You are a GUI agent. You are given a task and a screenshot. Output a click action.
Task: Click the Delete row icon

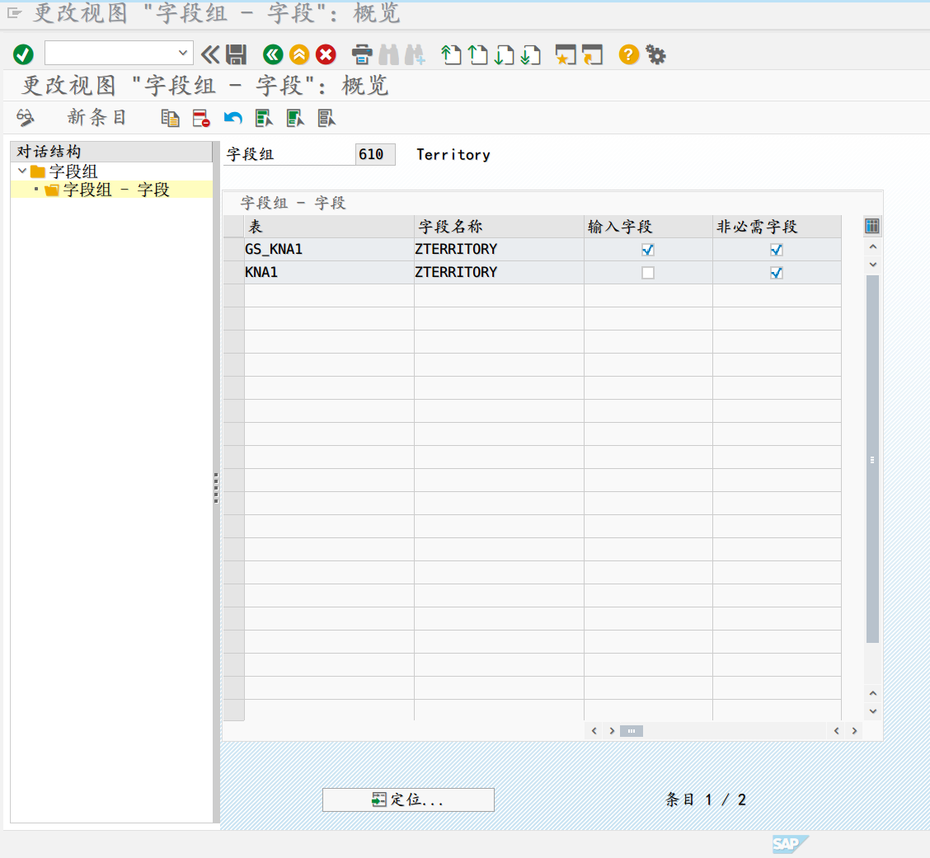coord(201,118)
